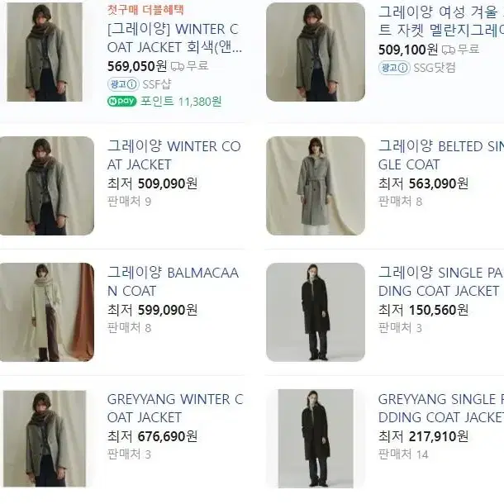The height and width of the screenshot is (504, 504).
Task: Click the 광고 info badge beside SSG닷컴
Action: coord(394,68)
